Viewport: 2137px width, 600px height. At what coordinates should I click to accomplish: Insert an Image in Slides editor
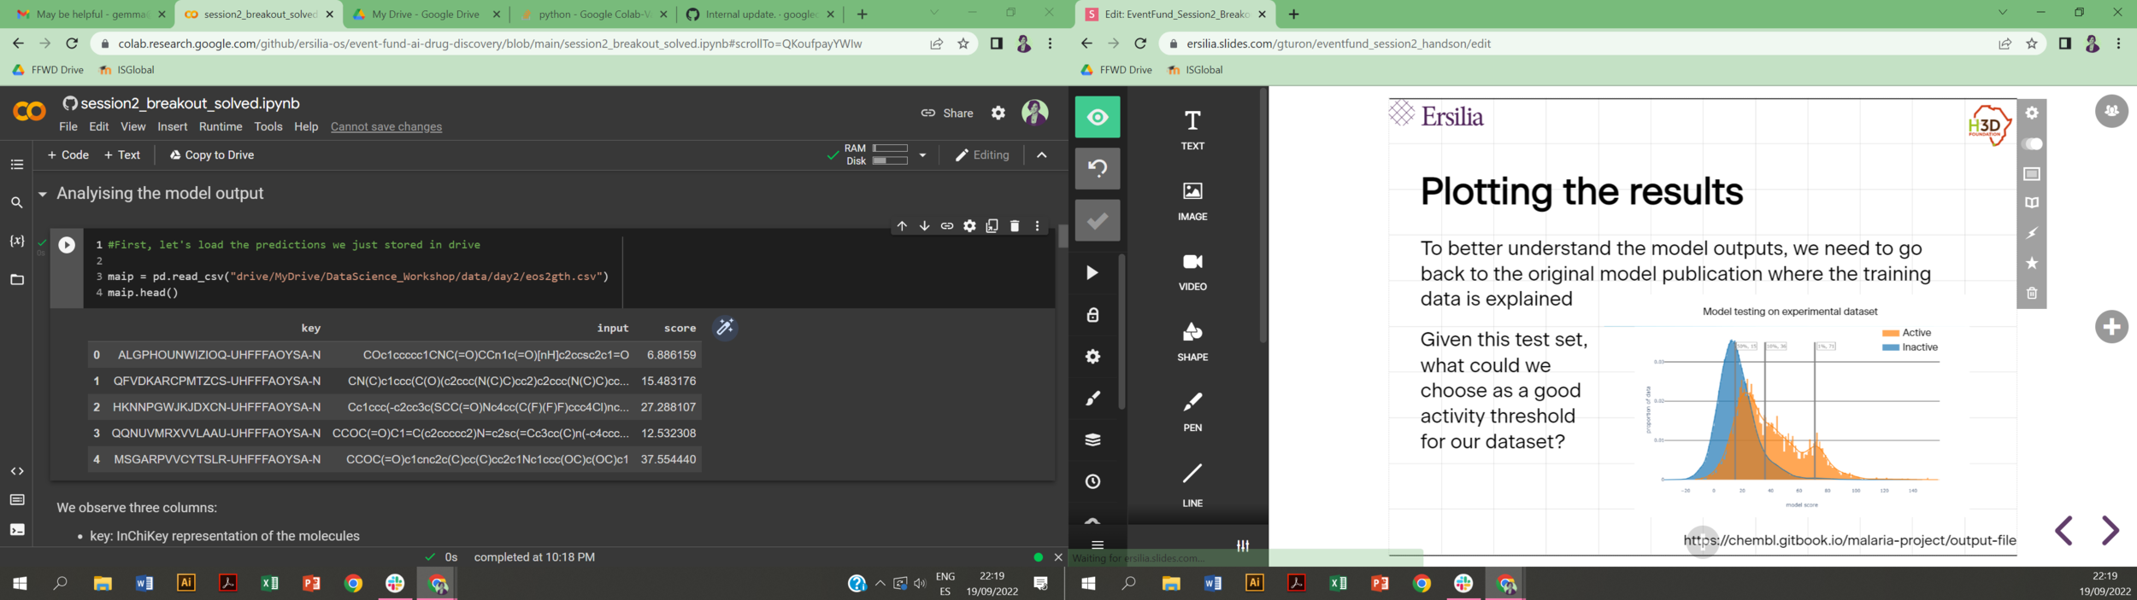1192,201
